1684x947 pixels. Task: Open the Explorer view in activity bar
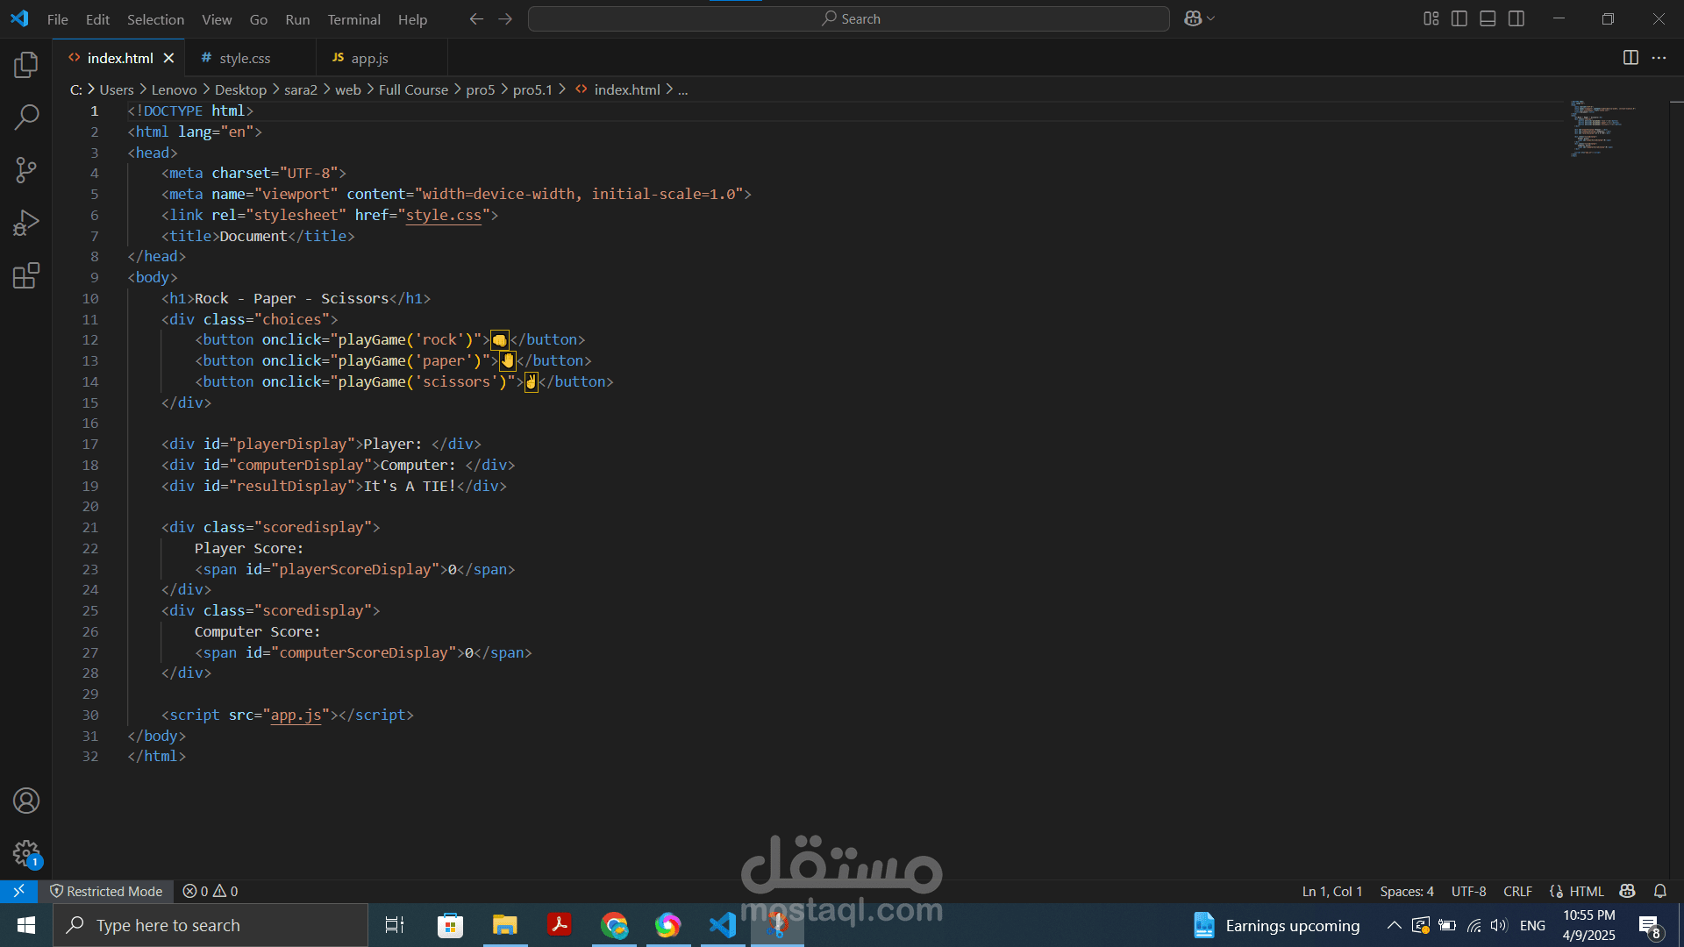[26, 64]
